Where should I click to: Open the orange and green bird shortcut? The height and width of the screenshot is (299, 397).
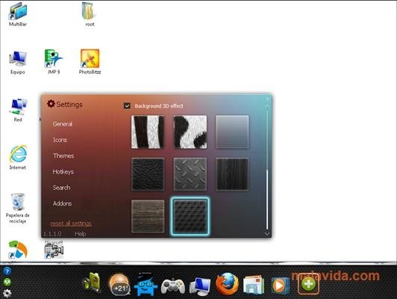pyautogui.click(x=18, y=250)
